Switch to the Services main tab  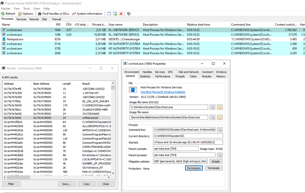[x=21, y=19]
